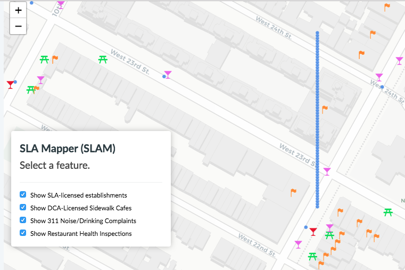Click magenta cocktail icon near West 24th St. label
Image resolution: width=405 pixels, height=270 pixels.
[x=379, y=77]
